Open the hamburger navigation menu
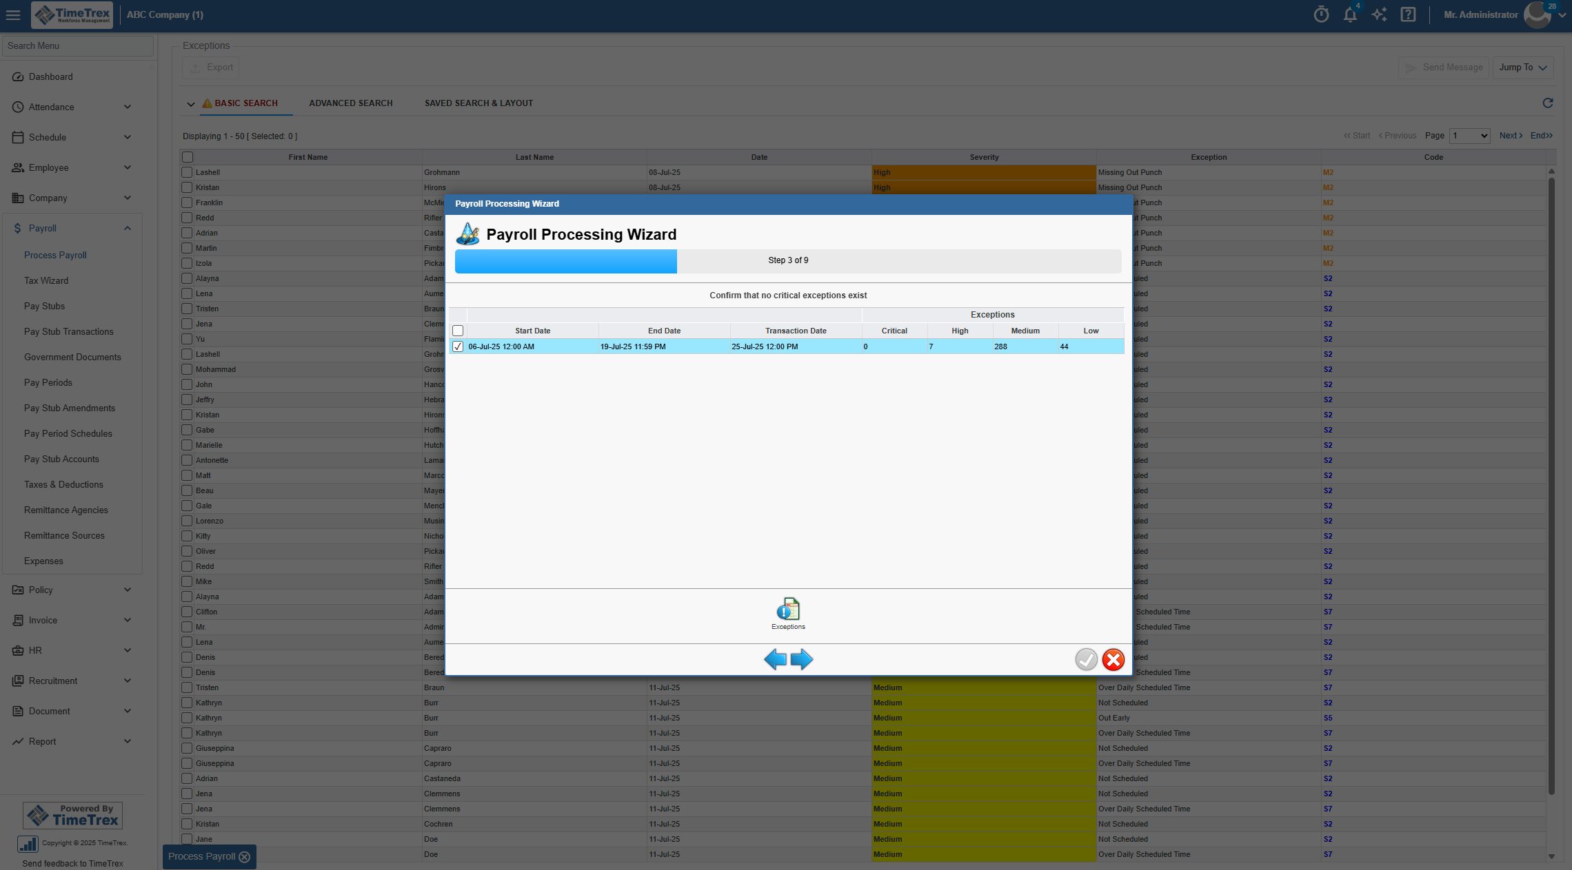Viewport: 1572px width, 870px height. pos(13,14)
